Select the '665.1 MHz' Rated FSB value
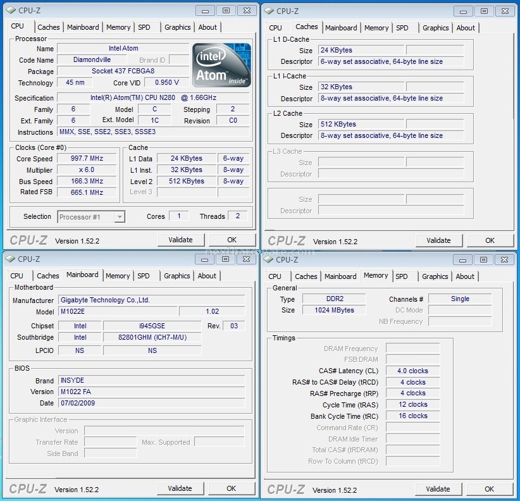This screenshot has height=501, width=520. point(87,192)
